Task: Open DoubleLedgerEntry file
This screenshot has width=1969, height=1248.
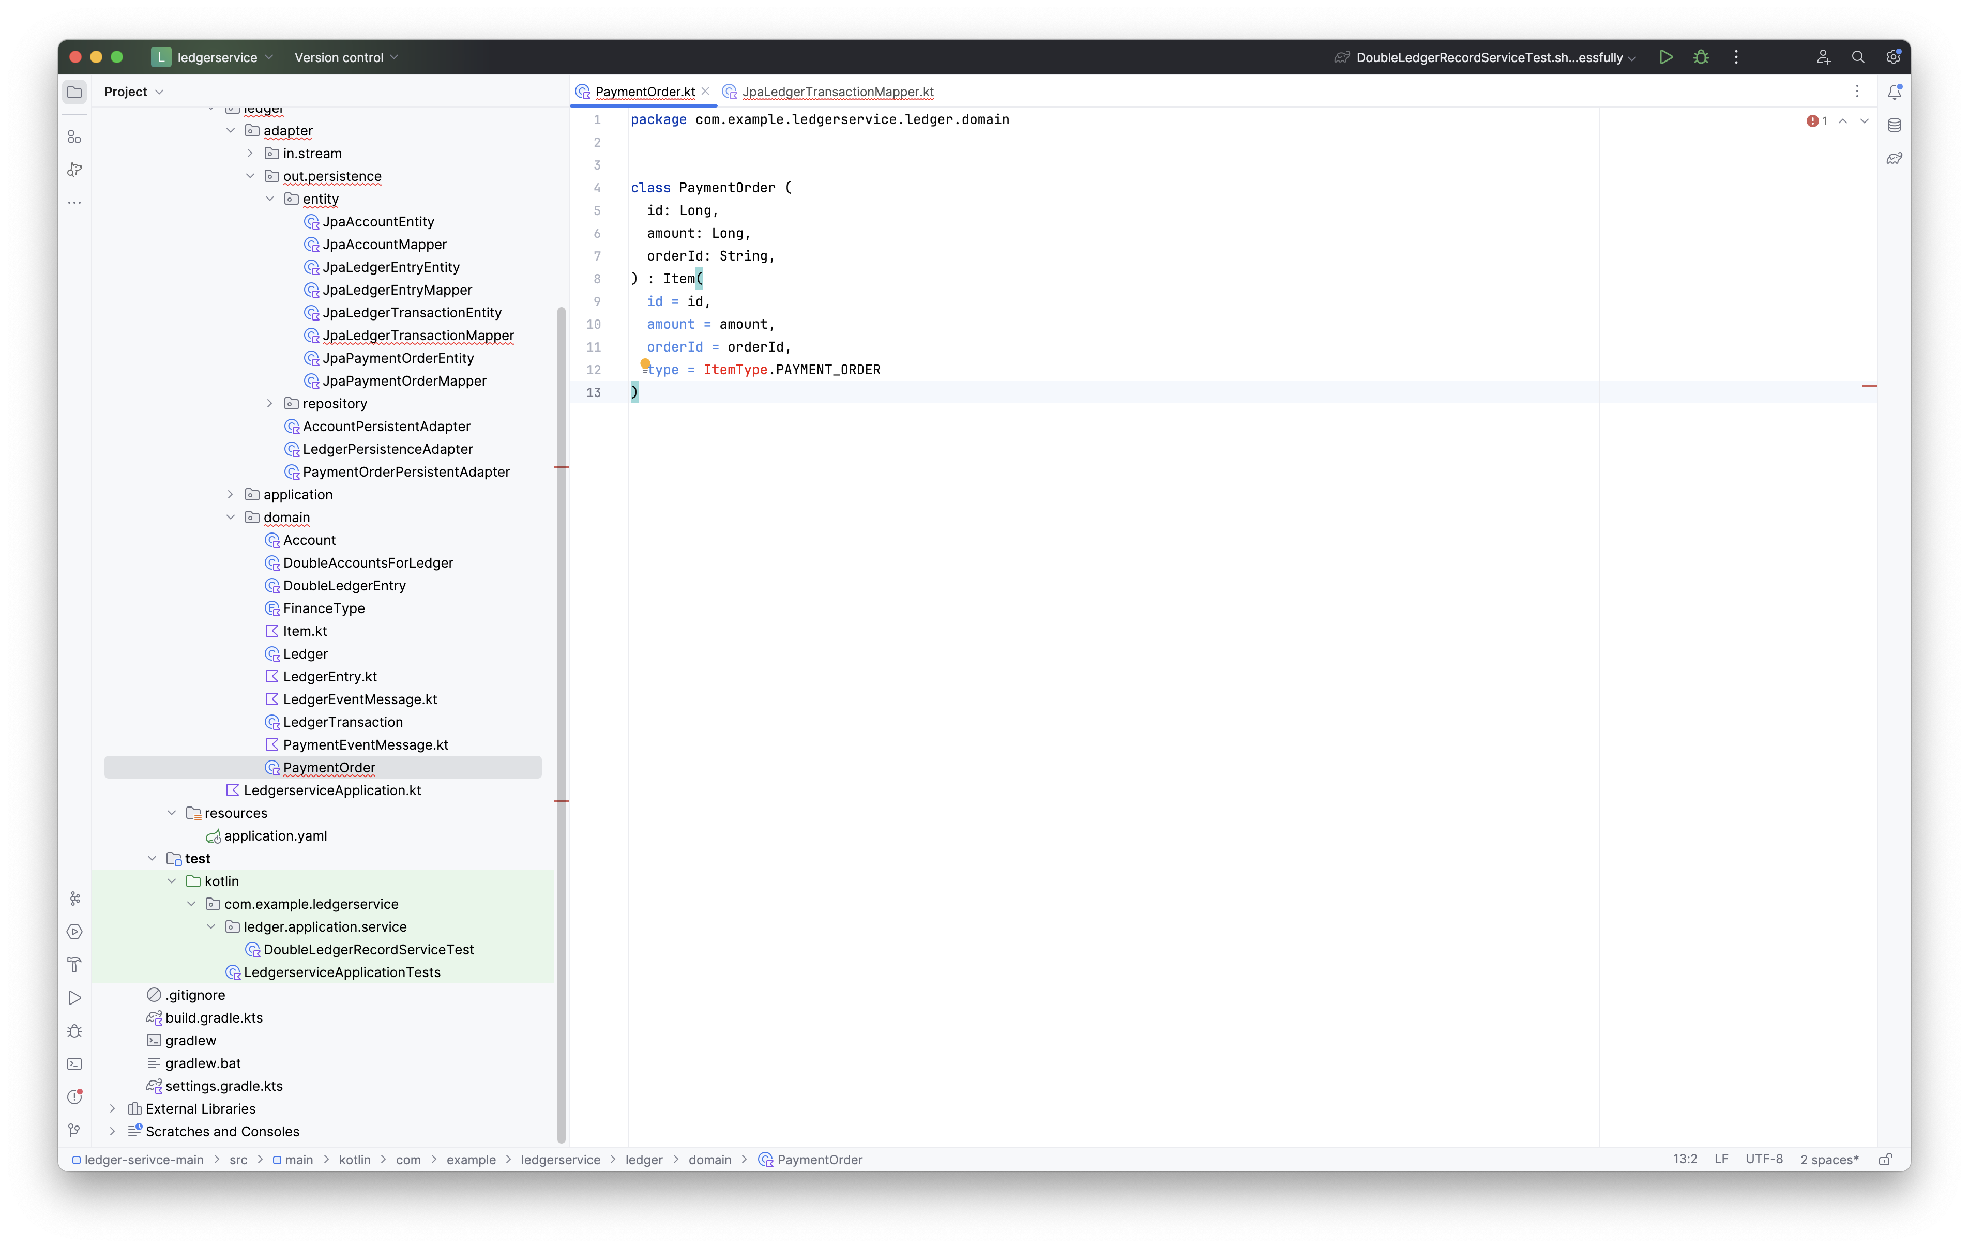Action: pos(344,586)
